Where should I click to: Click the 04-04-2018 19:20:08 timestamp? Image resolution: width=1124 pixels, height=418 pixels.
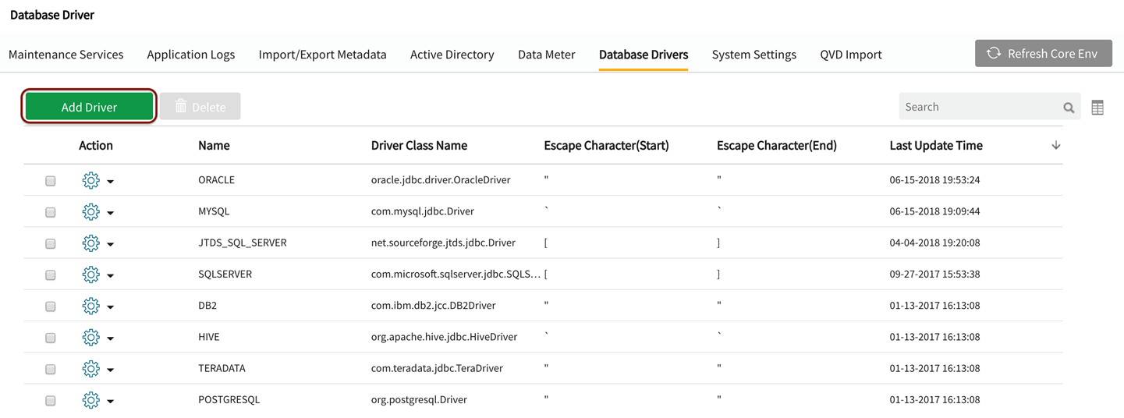(934, 243)
